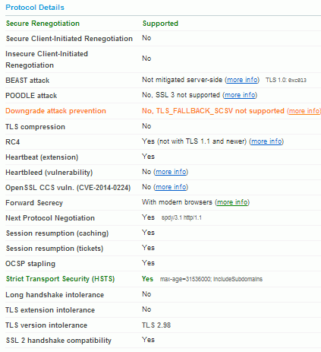The image size is (321, 352).
Task: Click 'No' value for TLS compression
Action: click(x=146, y=126)
